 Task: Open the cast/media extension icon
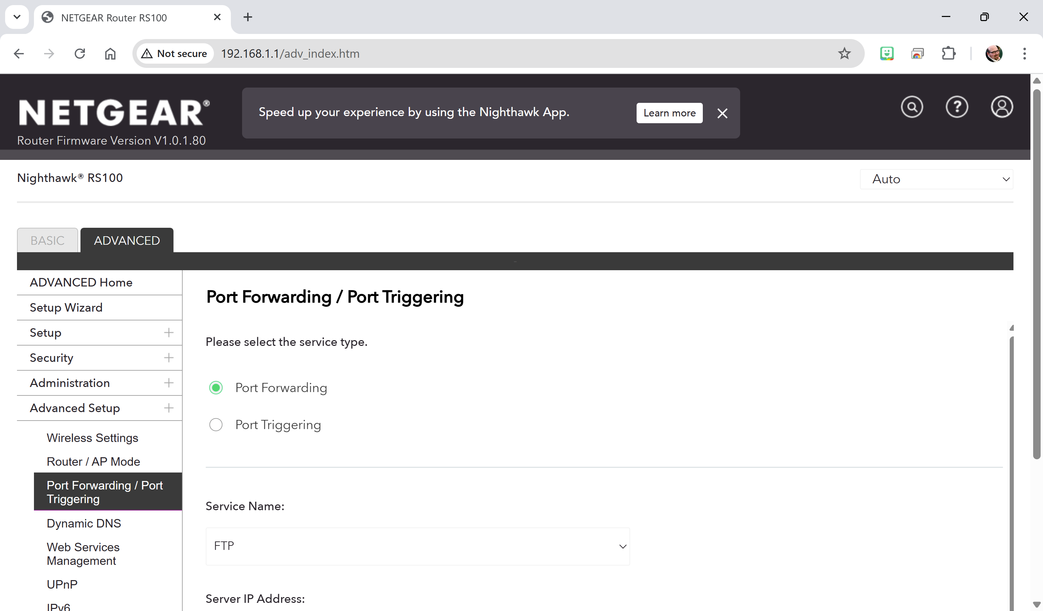click(917, 53)
